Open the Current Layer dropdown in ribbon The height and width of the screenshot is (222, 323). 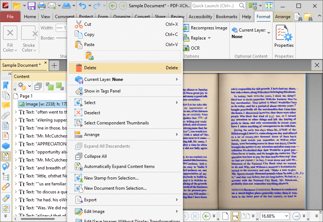click(x=251, y=33)
